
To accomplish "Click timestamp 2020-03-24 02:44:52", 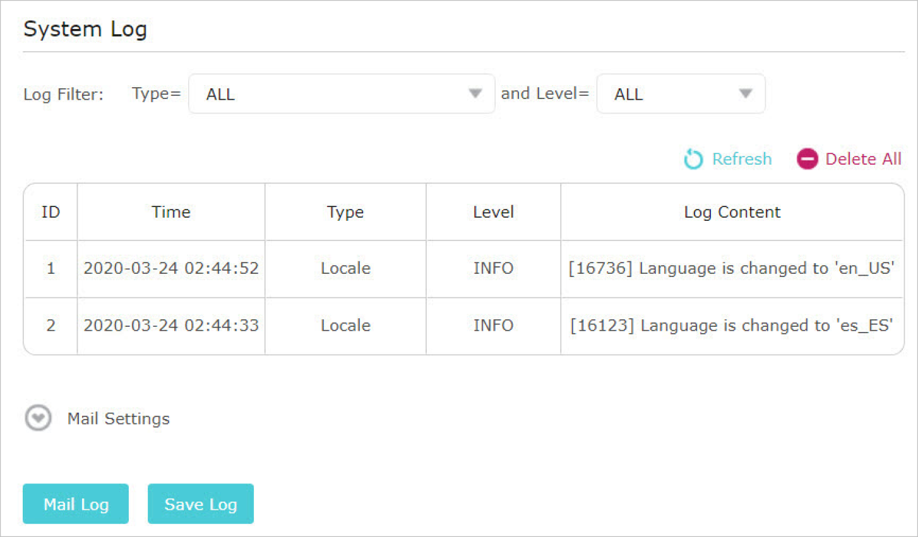I will [x=171, y=268].
